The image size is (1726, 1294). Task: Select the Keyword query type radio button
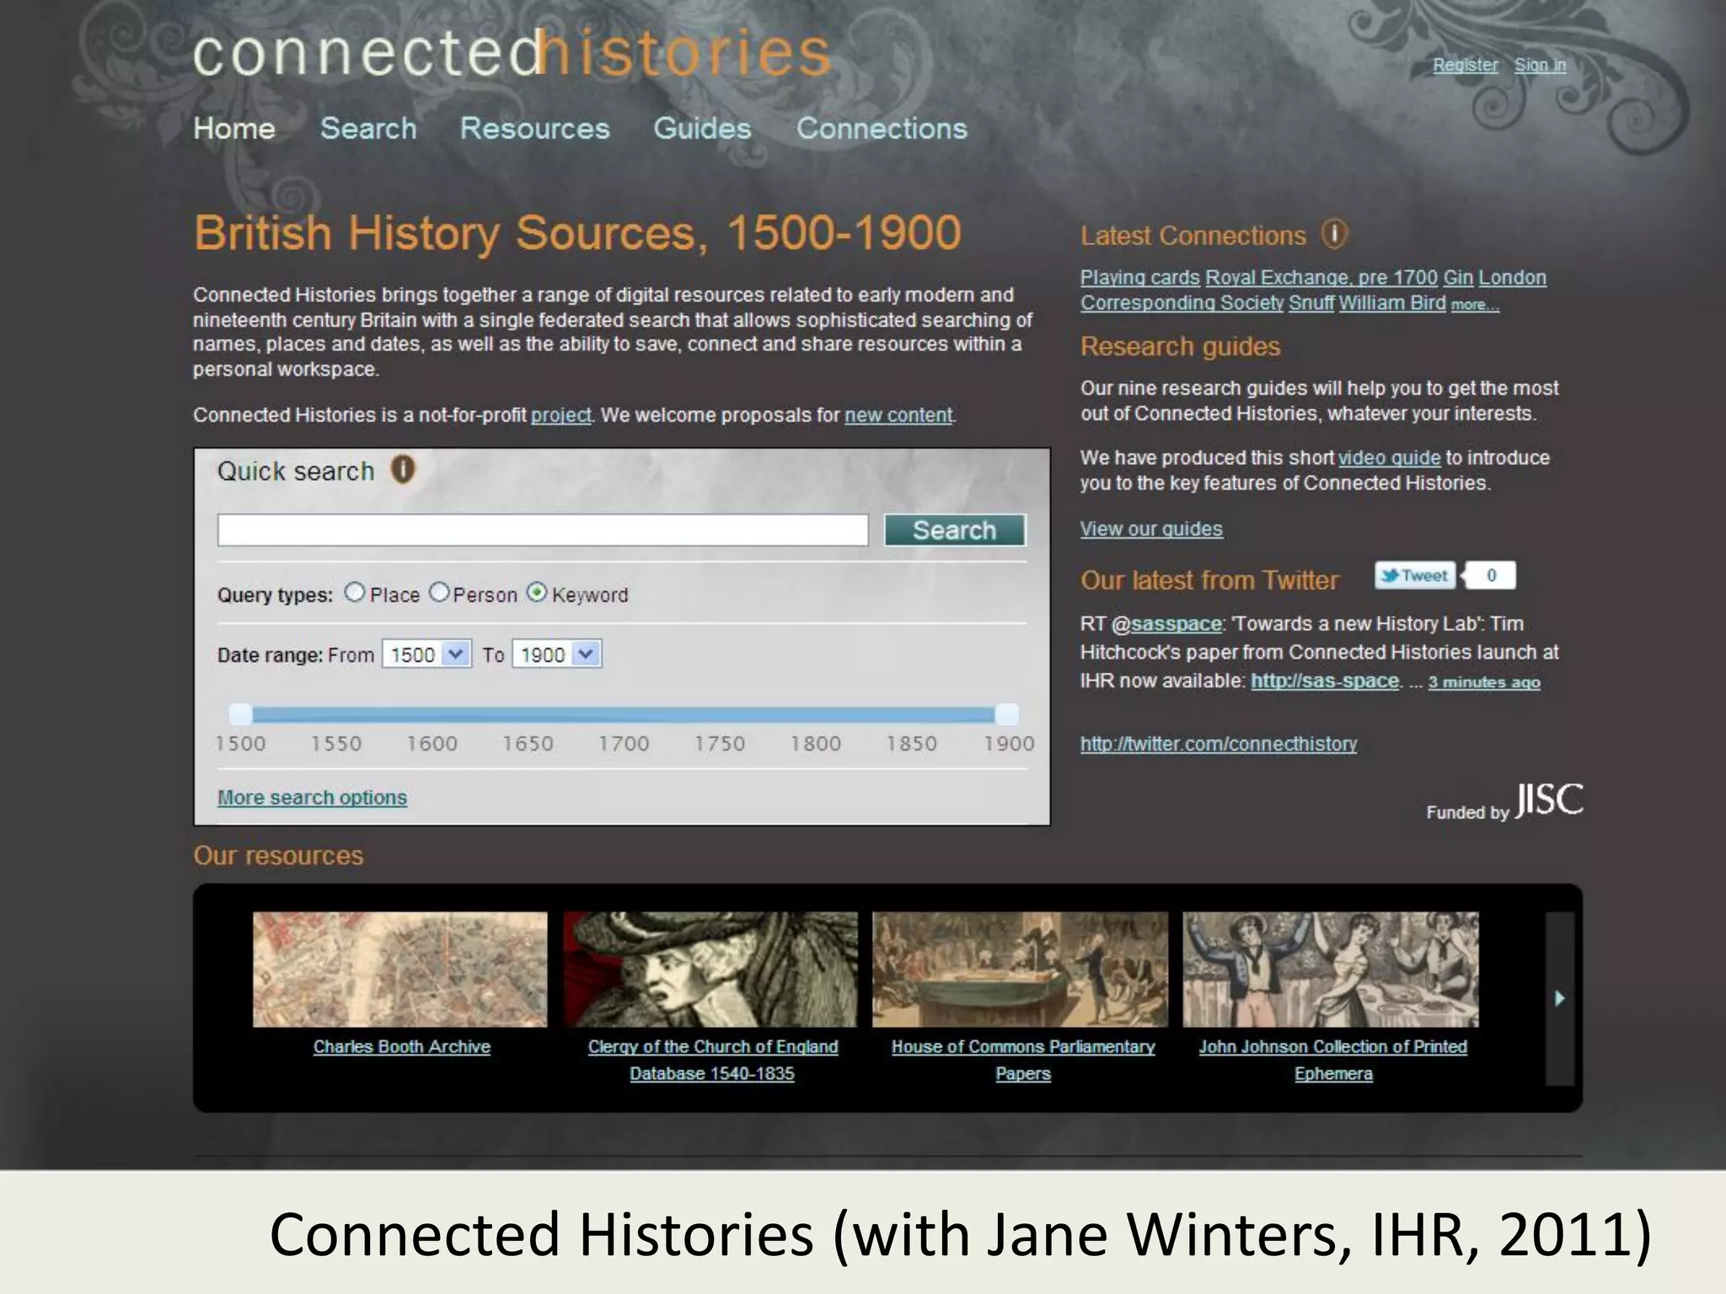(x=537, y=592)
